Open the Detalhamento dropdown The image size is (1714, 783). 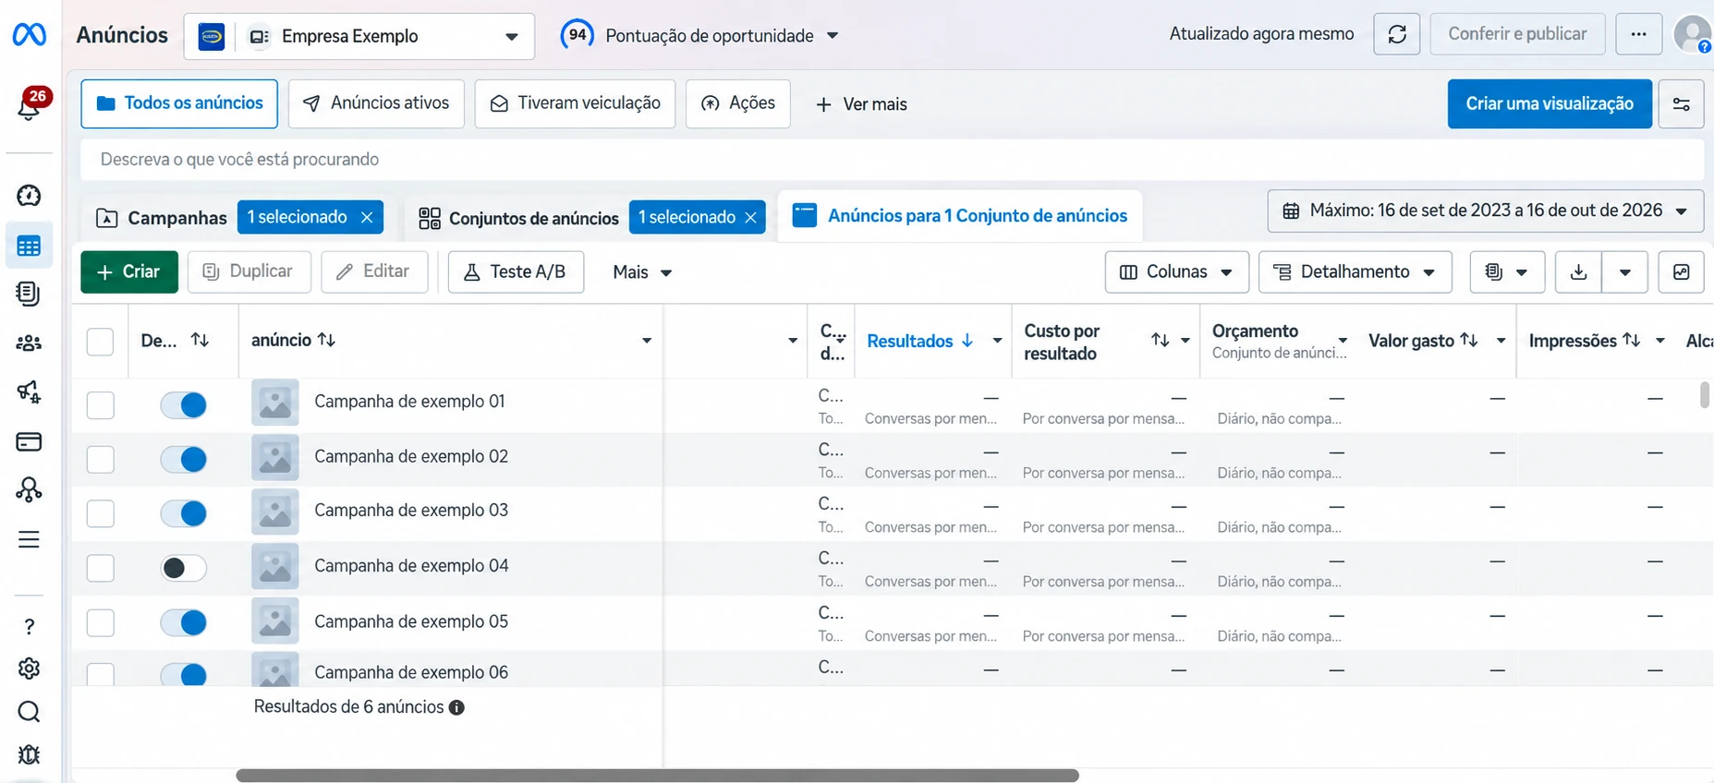coord(1355,272)
